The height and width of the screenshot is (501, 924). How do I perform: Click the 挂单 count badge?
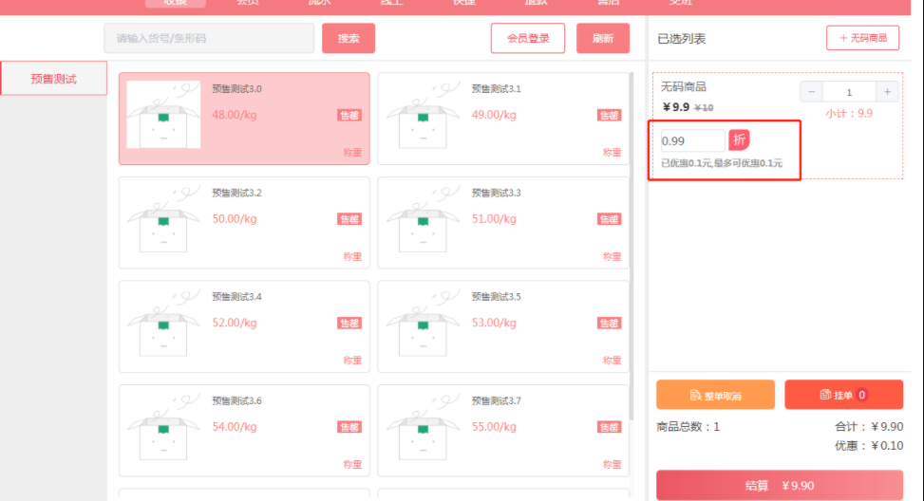[862, 395]
